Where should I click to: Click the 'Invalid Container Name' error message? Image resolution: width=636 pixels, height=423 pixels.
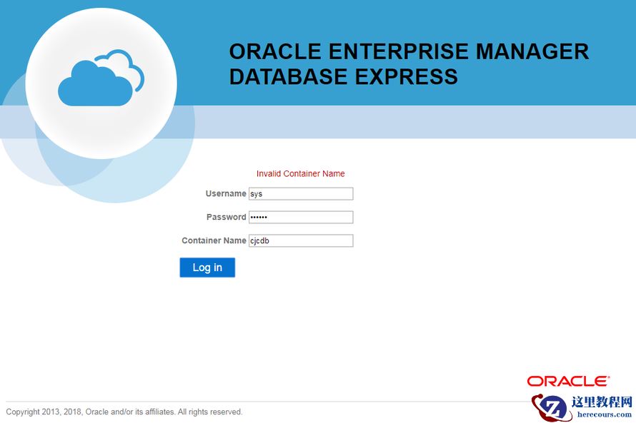click(x=301, y=173)
